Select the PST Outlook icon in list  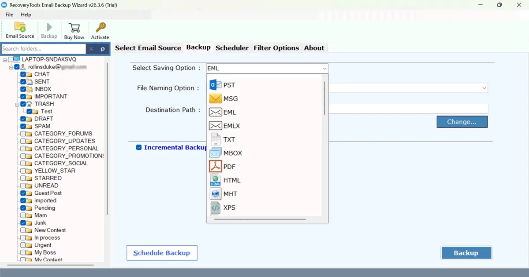pos(215,85)
